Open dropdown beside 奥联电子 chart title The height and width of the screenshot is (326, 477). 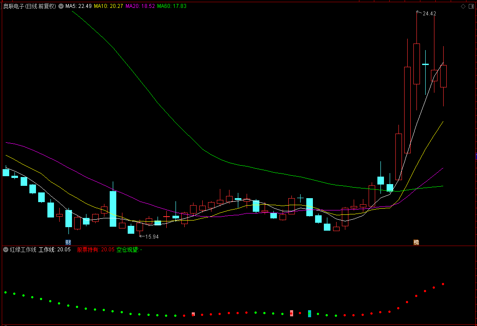[61, 6]
